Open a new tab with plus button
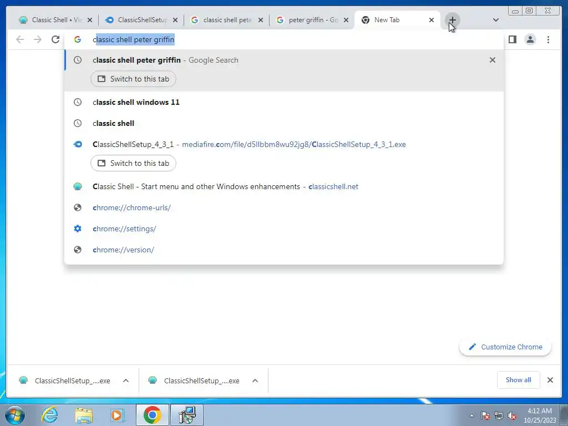 452,20
